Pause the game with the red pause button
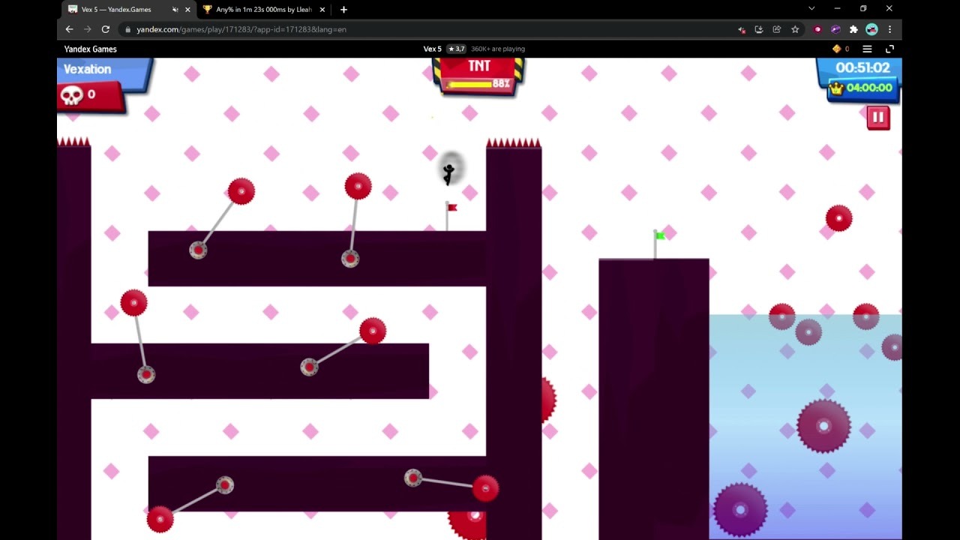This screenshot has width=960, height=540. pos(877,118)
